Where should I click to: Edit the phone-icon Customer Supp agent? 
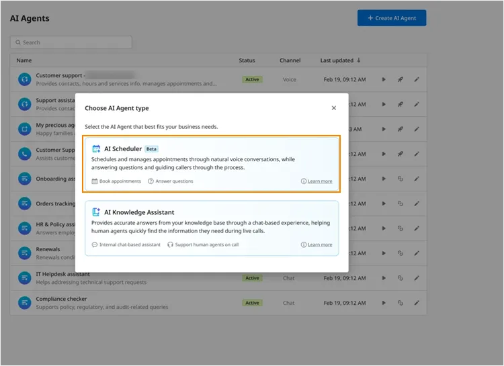click(417, 154)
